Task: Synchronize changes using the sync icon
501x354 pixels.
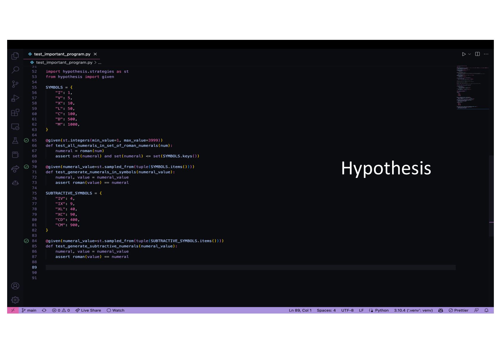Action: click(x=44, y=310)
